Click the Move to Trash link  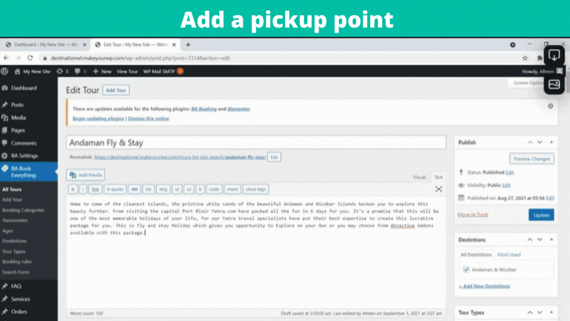tap(473, 215)
